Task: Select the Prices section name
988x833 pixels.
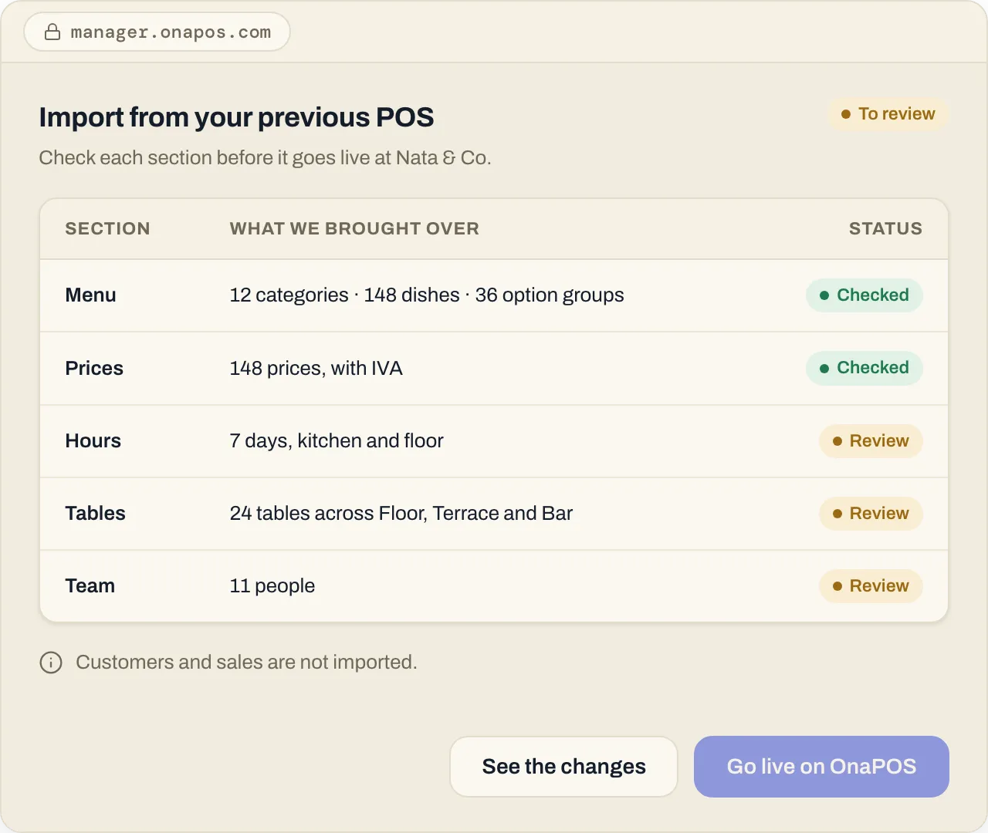Action: click(94, 368)
